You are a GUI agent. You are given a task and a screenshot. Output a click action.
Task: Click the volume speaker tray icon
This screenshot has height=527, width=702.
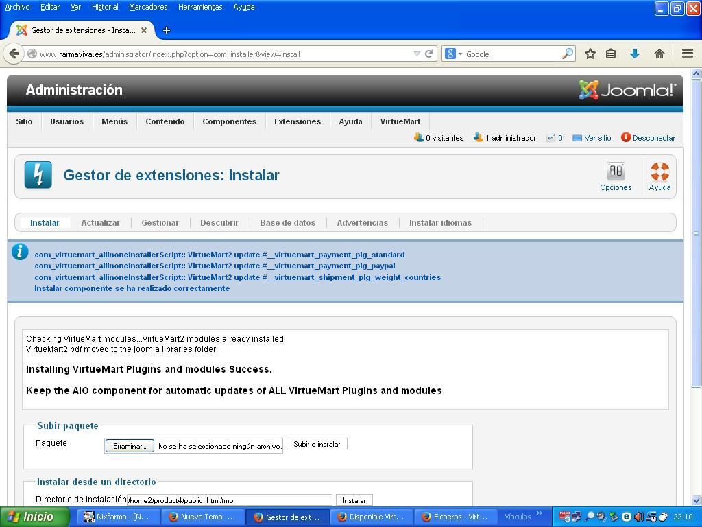point(638,517)
